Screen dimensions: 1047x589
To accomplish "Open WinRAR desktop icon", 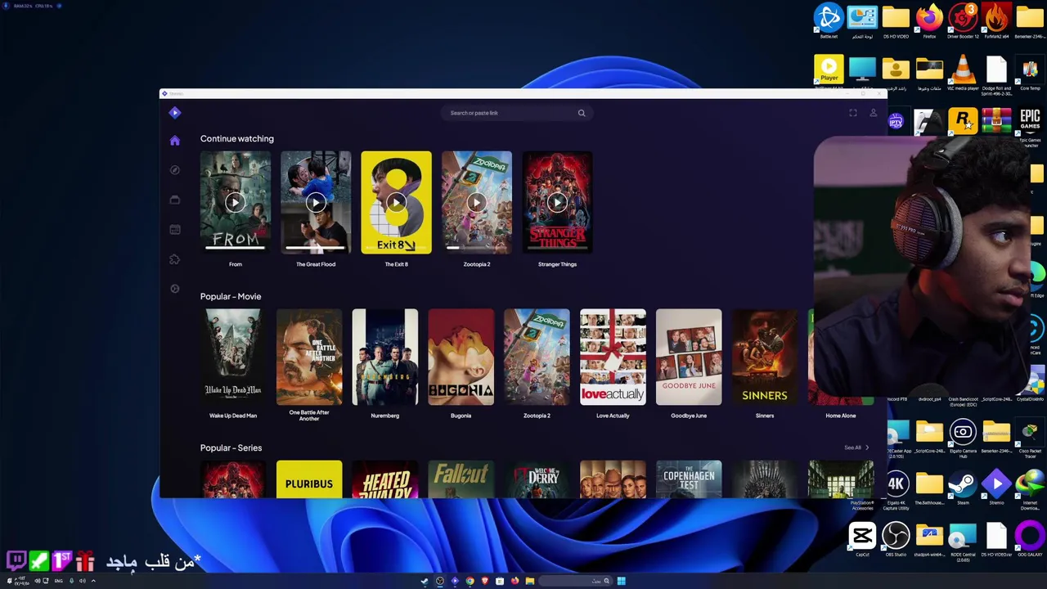I will click(996, 122).
